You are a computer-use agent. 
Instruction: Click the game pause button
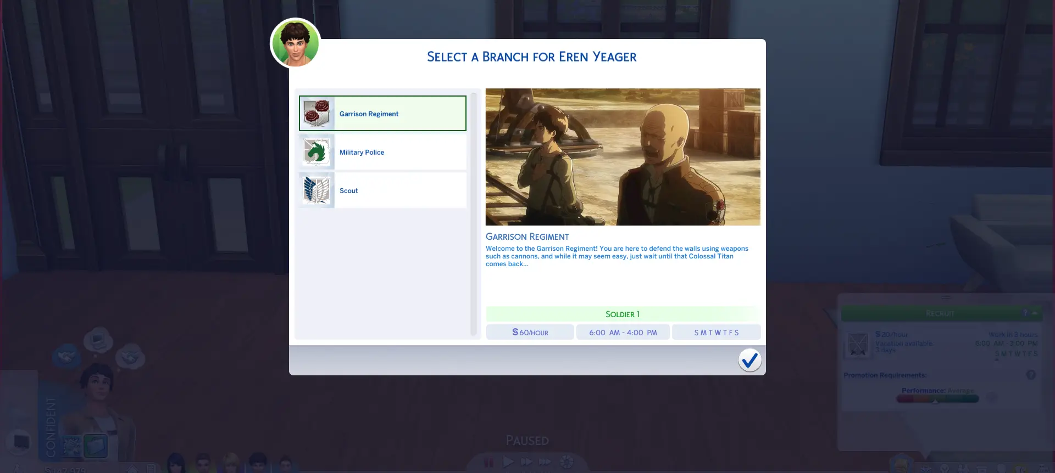tap(488, 462)
